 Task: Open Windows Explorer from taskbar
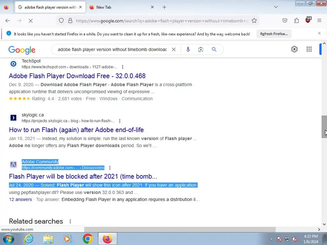click(48, 239)
